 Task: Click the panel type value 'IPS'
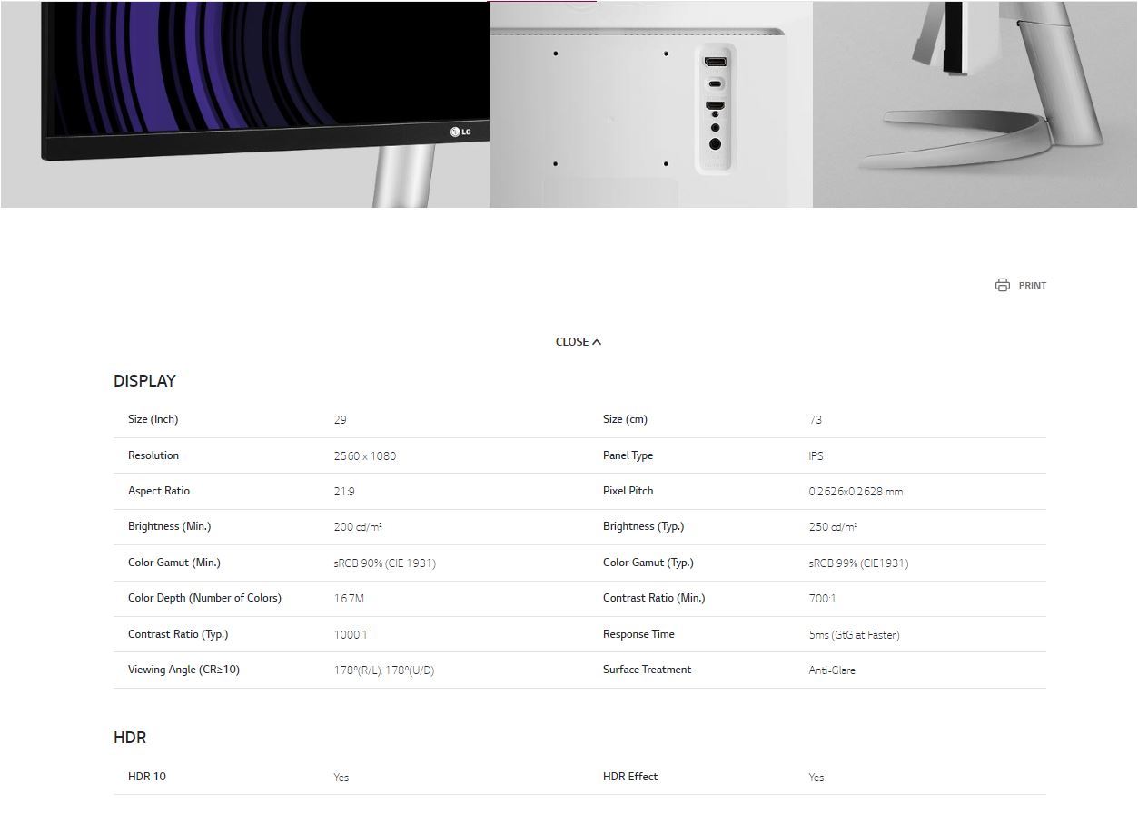point(816,456)
